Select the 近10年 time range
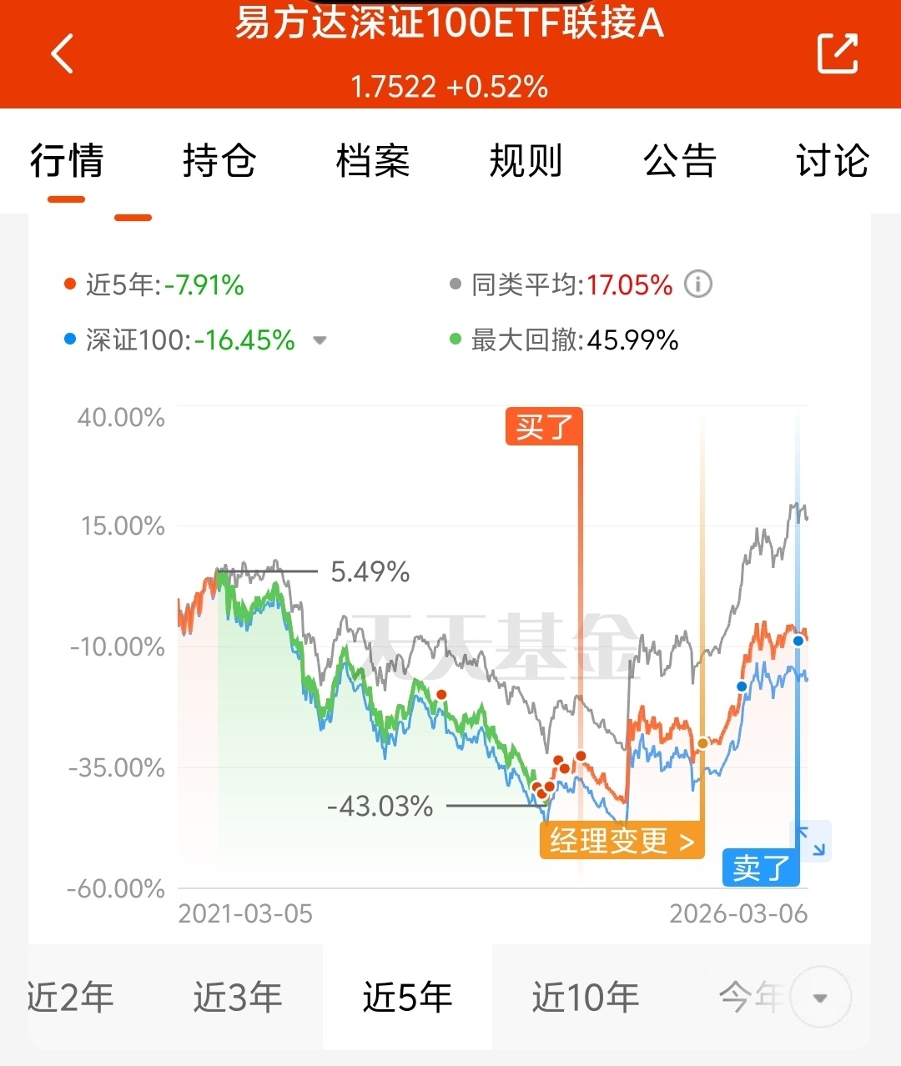The image size is (901, 1066). tap(586, 998)
